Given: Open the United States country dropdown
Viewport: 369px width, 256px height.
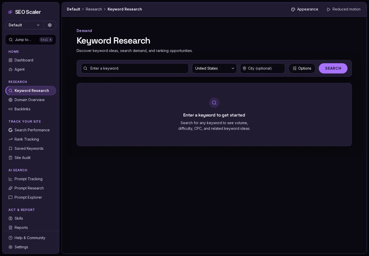Looking at the screenshot, I should coord(214,68).
